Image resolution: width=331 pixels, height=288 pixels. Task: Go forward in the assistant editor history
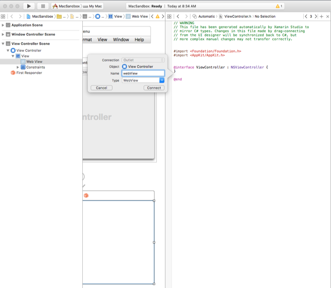(186, 17)
